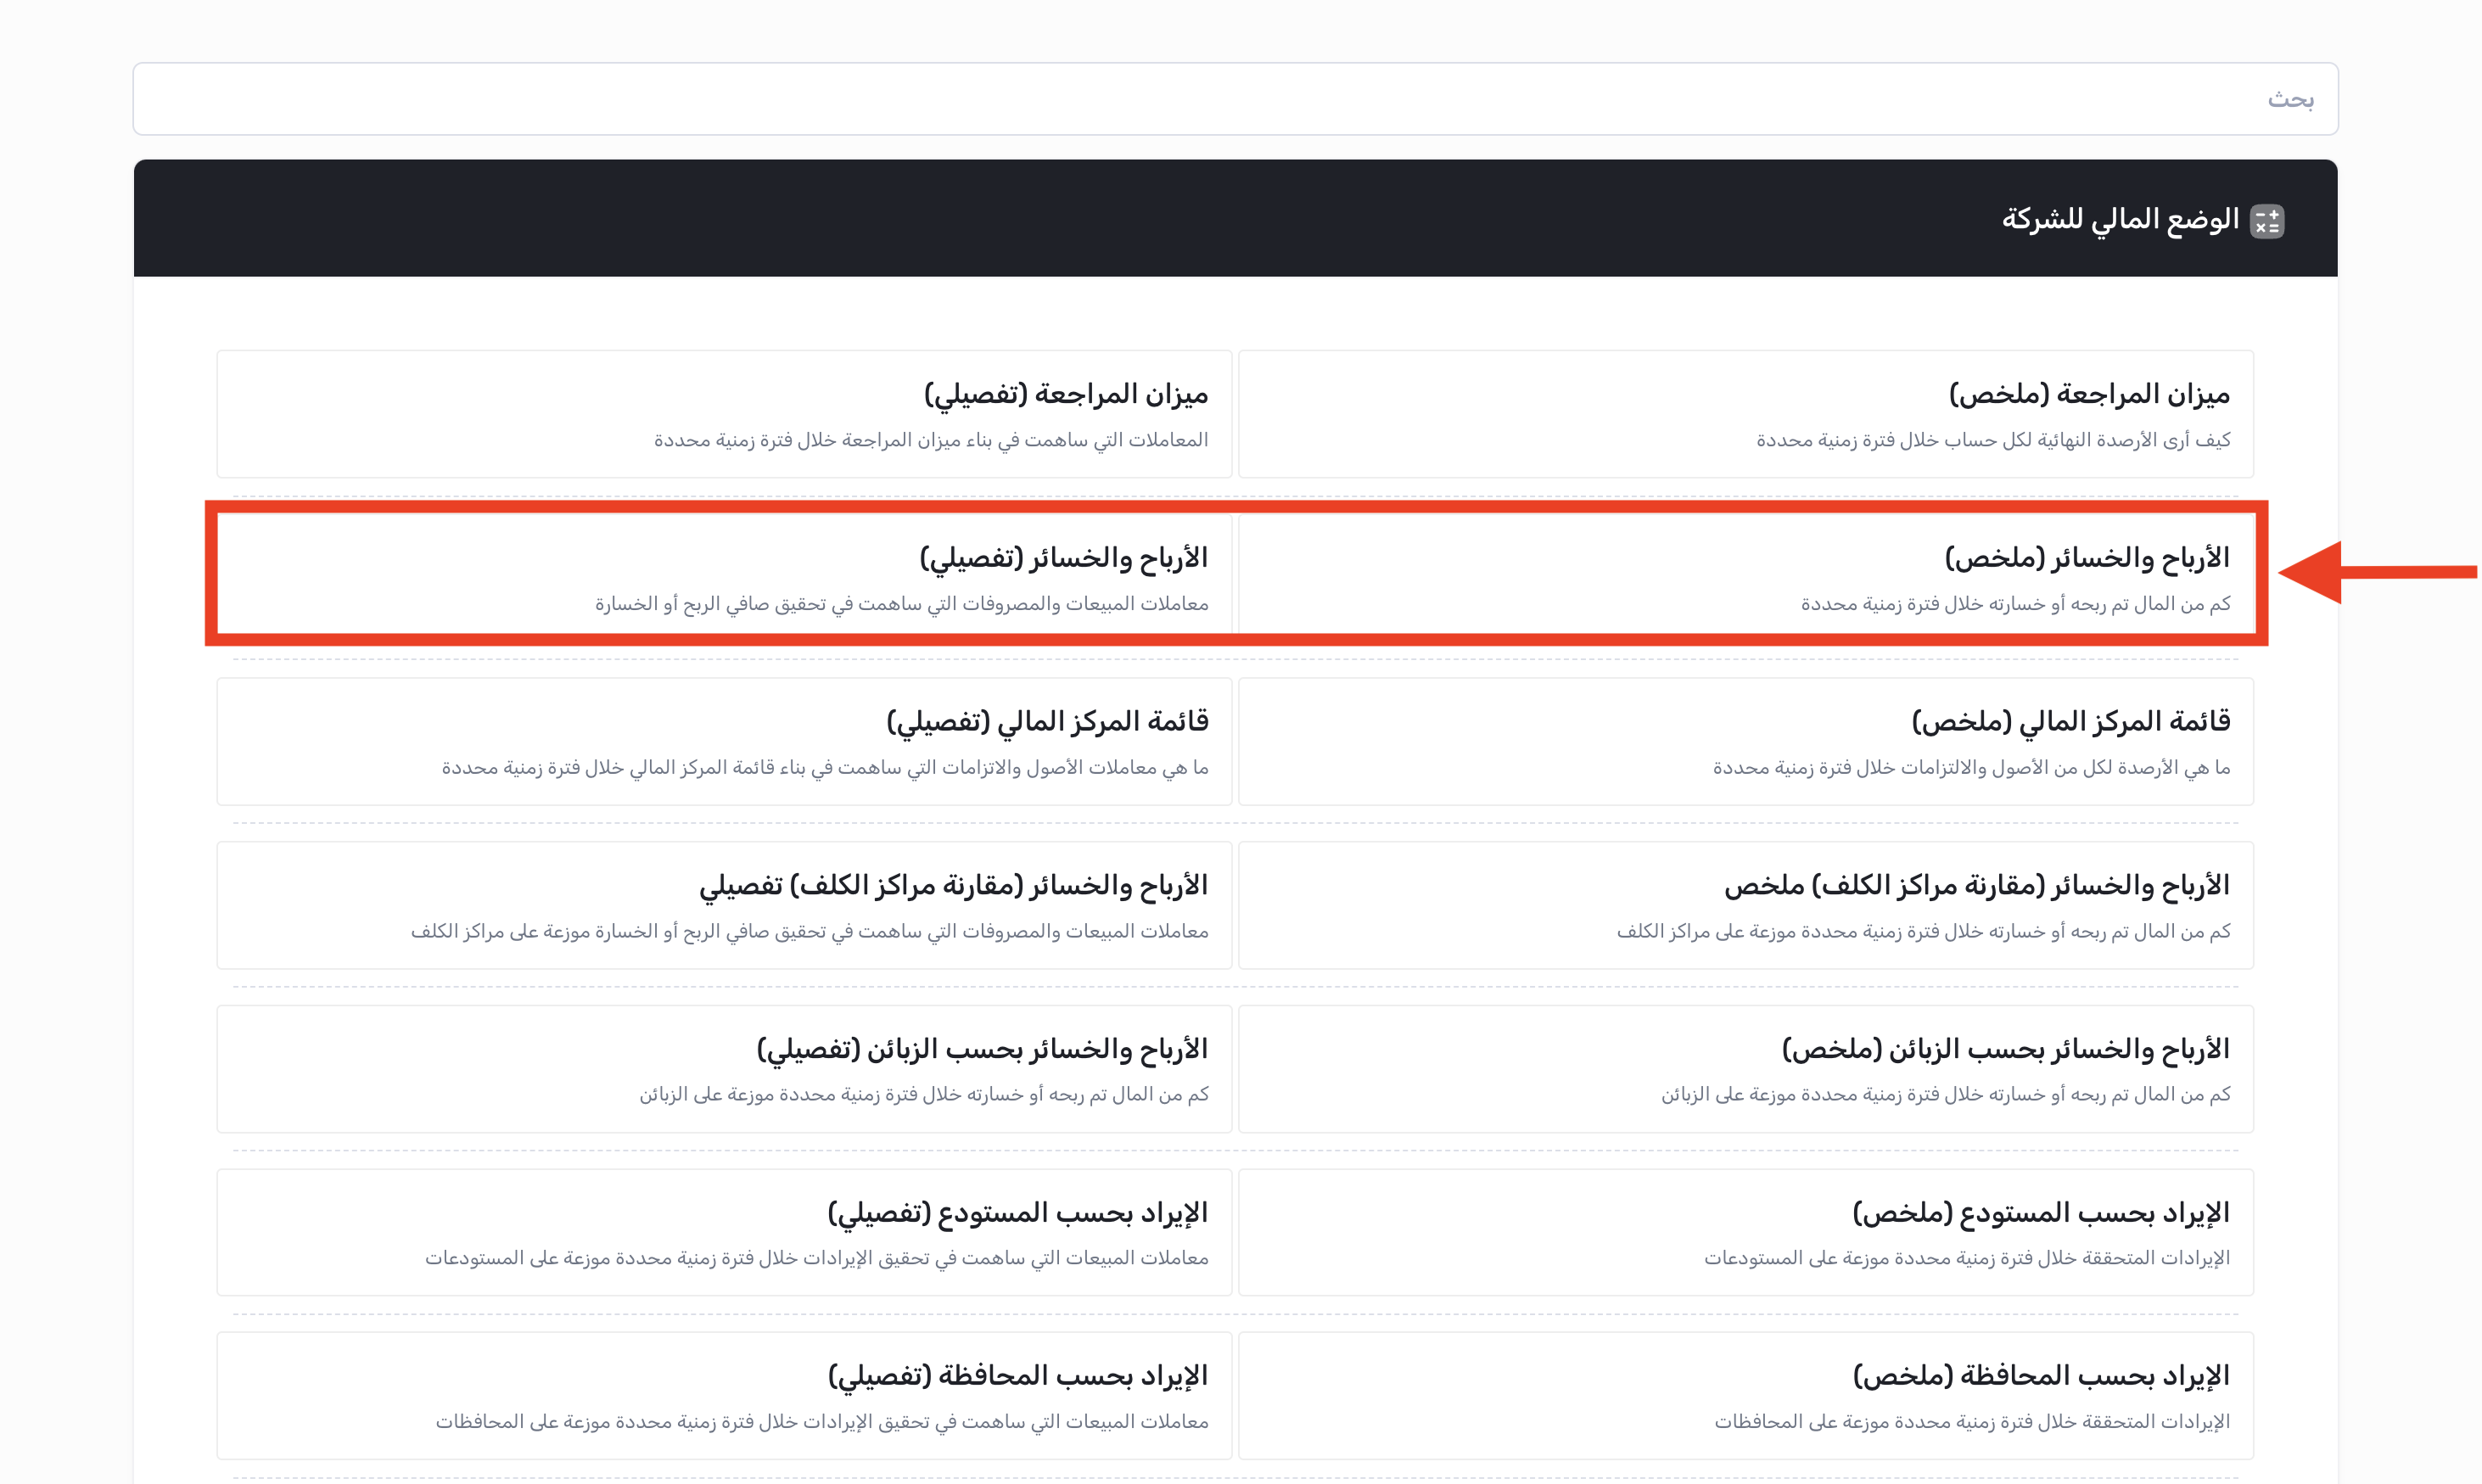Click description under ميزان المراجعة (ملخص) card

click(x=1992, y=441)
